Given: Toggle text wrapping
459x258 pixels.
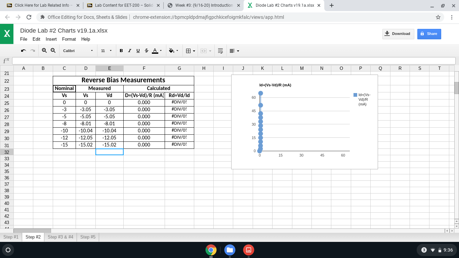Looking at the screenshot, I should [220, 51].
